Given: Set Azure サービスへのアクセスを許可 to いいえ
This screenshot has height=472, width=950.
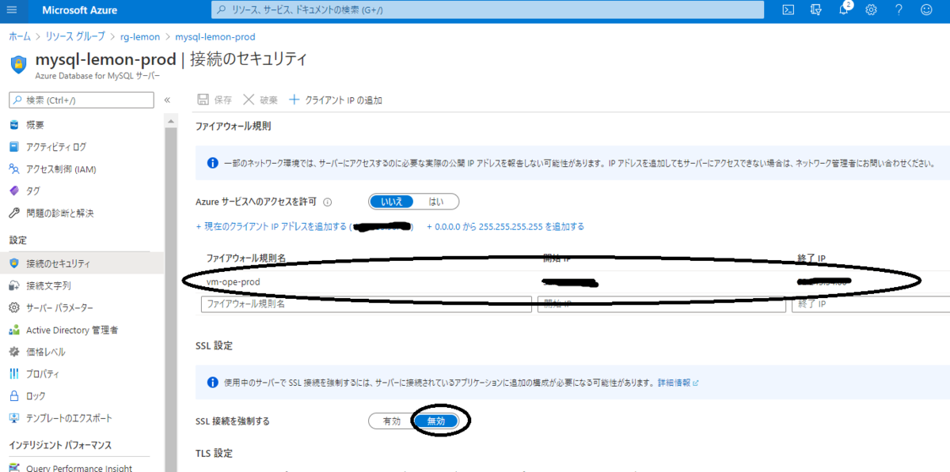Looking at the screenshot, I should tap(391, 202).
